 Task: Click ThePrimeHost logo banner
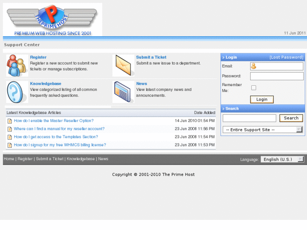[52, 19]
